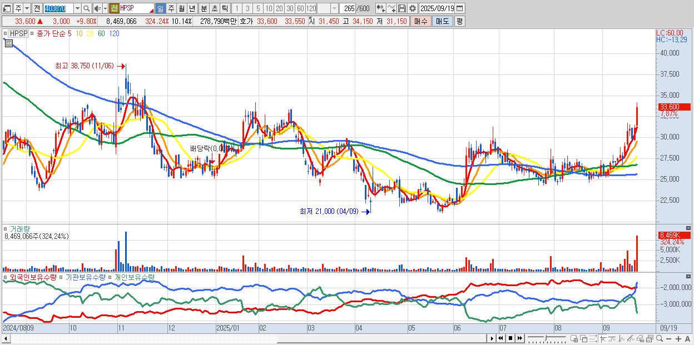This screenshot has width=694, height=345.
Task: Open the add chart indicator icon
Action: [x=381, y=8]
